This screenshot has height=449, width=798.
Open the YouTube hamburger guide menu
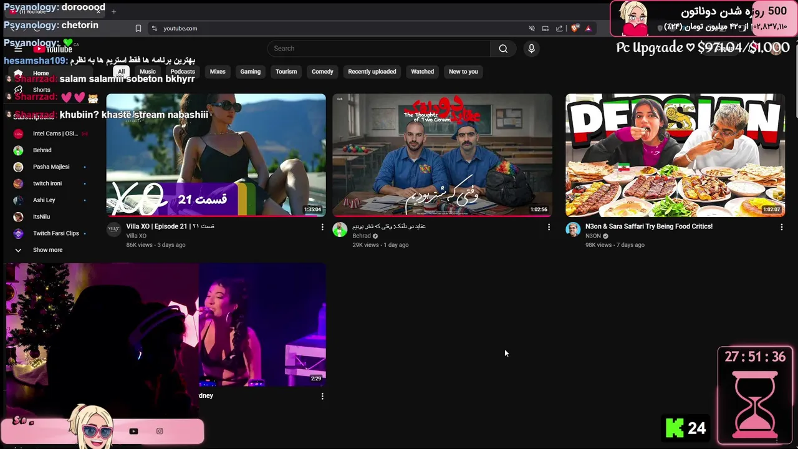(18, 49)
